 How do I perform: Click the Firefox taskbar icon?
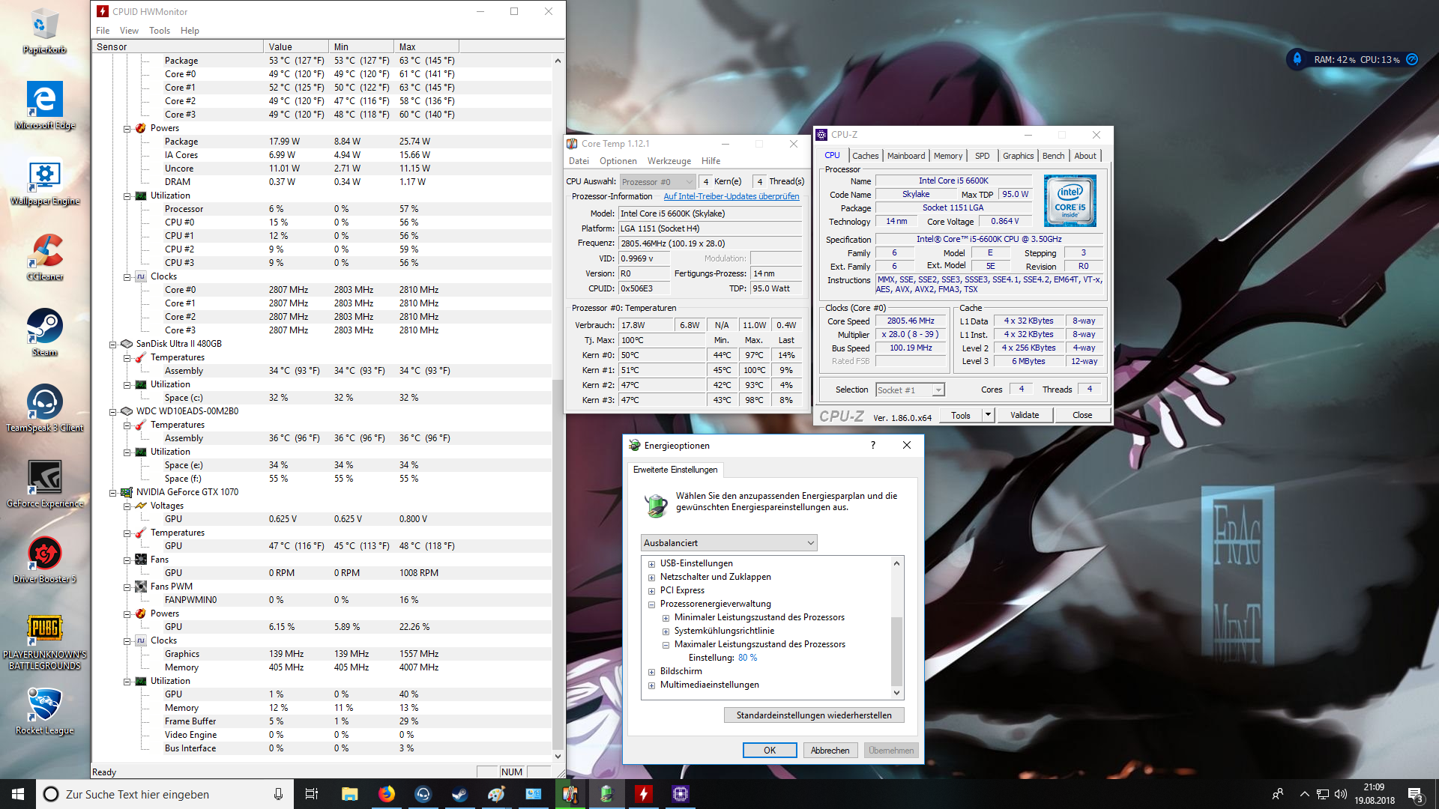tap(387, 794)
